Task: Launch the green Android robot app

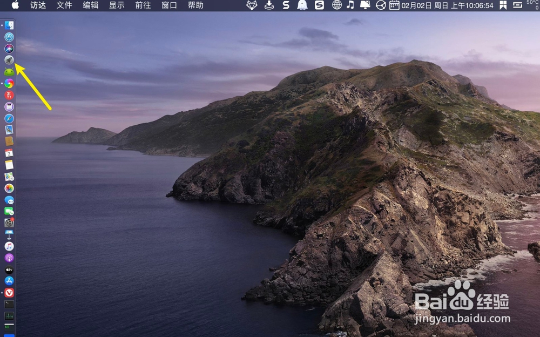Action: pos(9,72)
